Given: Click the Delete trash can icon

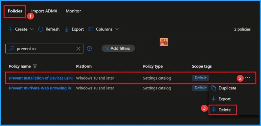Looking at the screenshot, I should coord(214,110).
